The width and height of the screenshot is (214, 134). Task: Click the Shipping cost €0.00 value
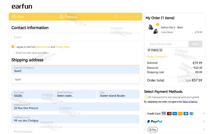(199, 72)
